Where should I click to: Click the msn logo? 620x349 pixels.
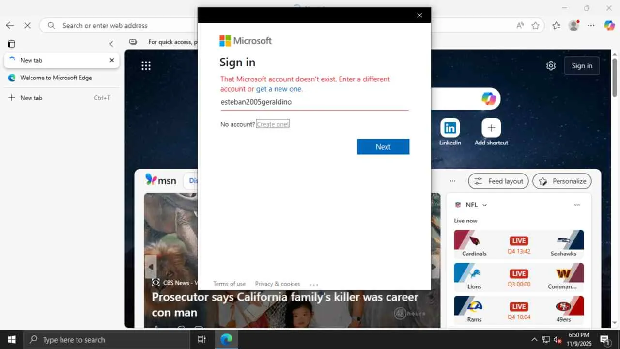161,180
